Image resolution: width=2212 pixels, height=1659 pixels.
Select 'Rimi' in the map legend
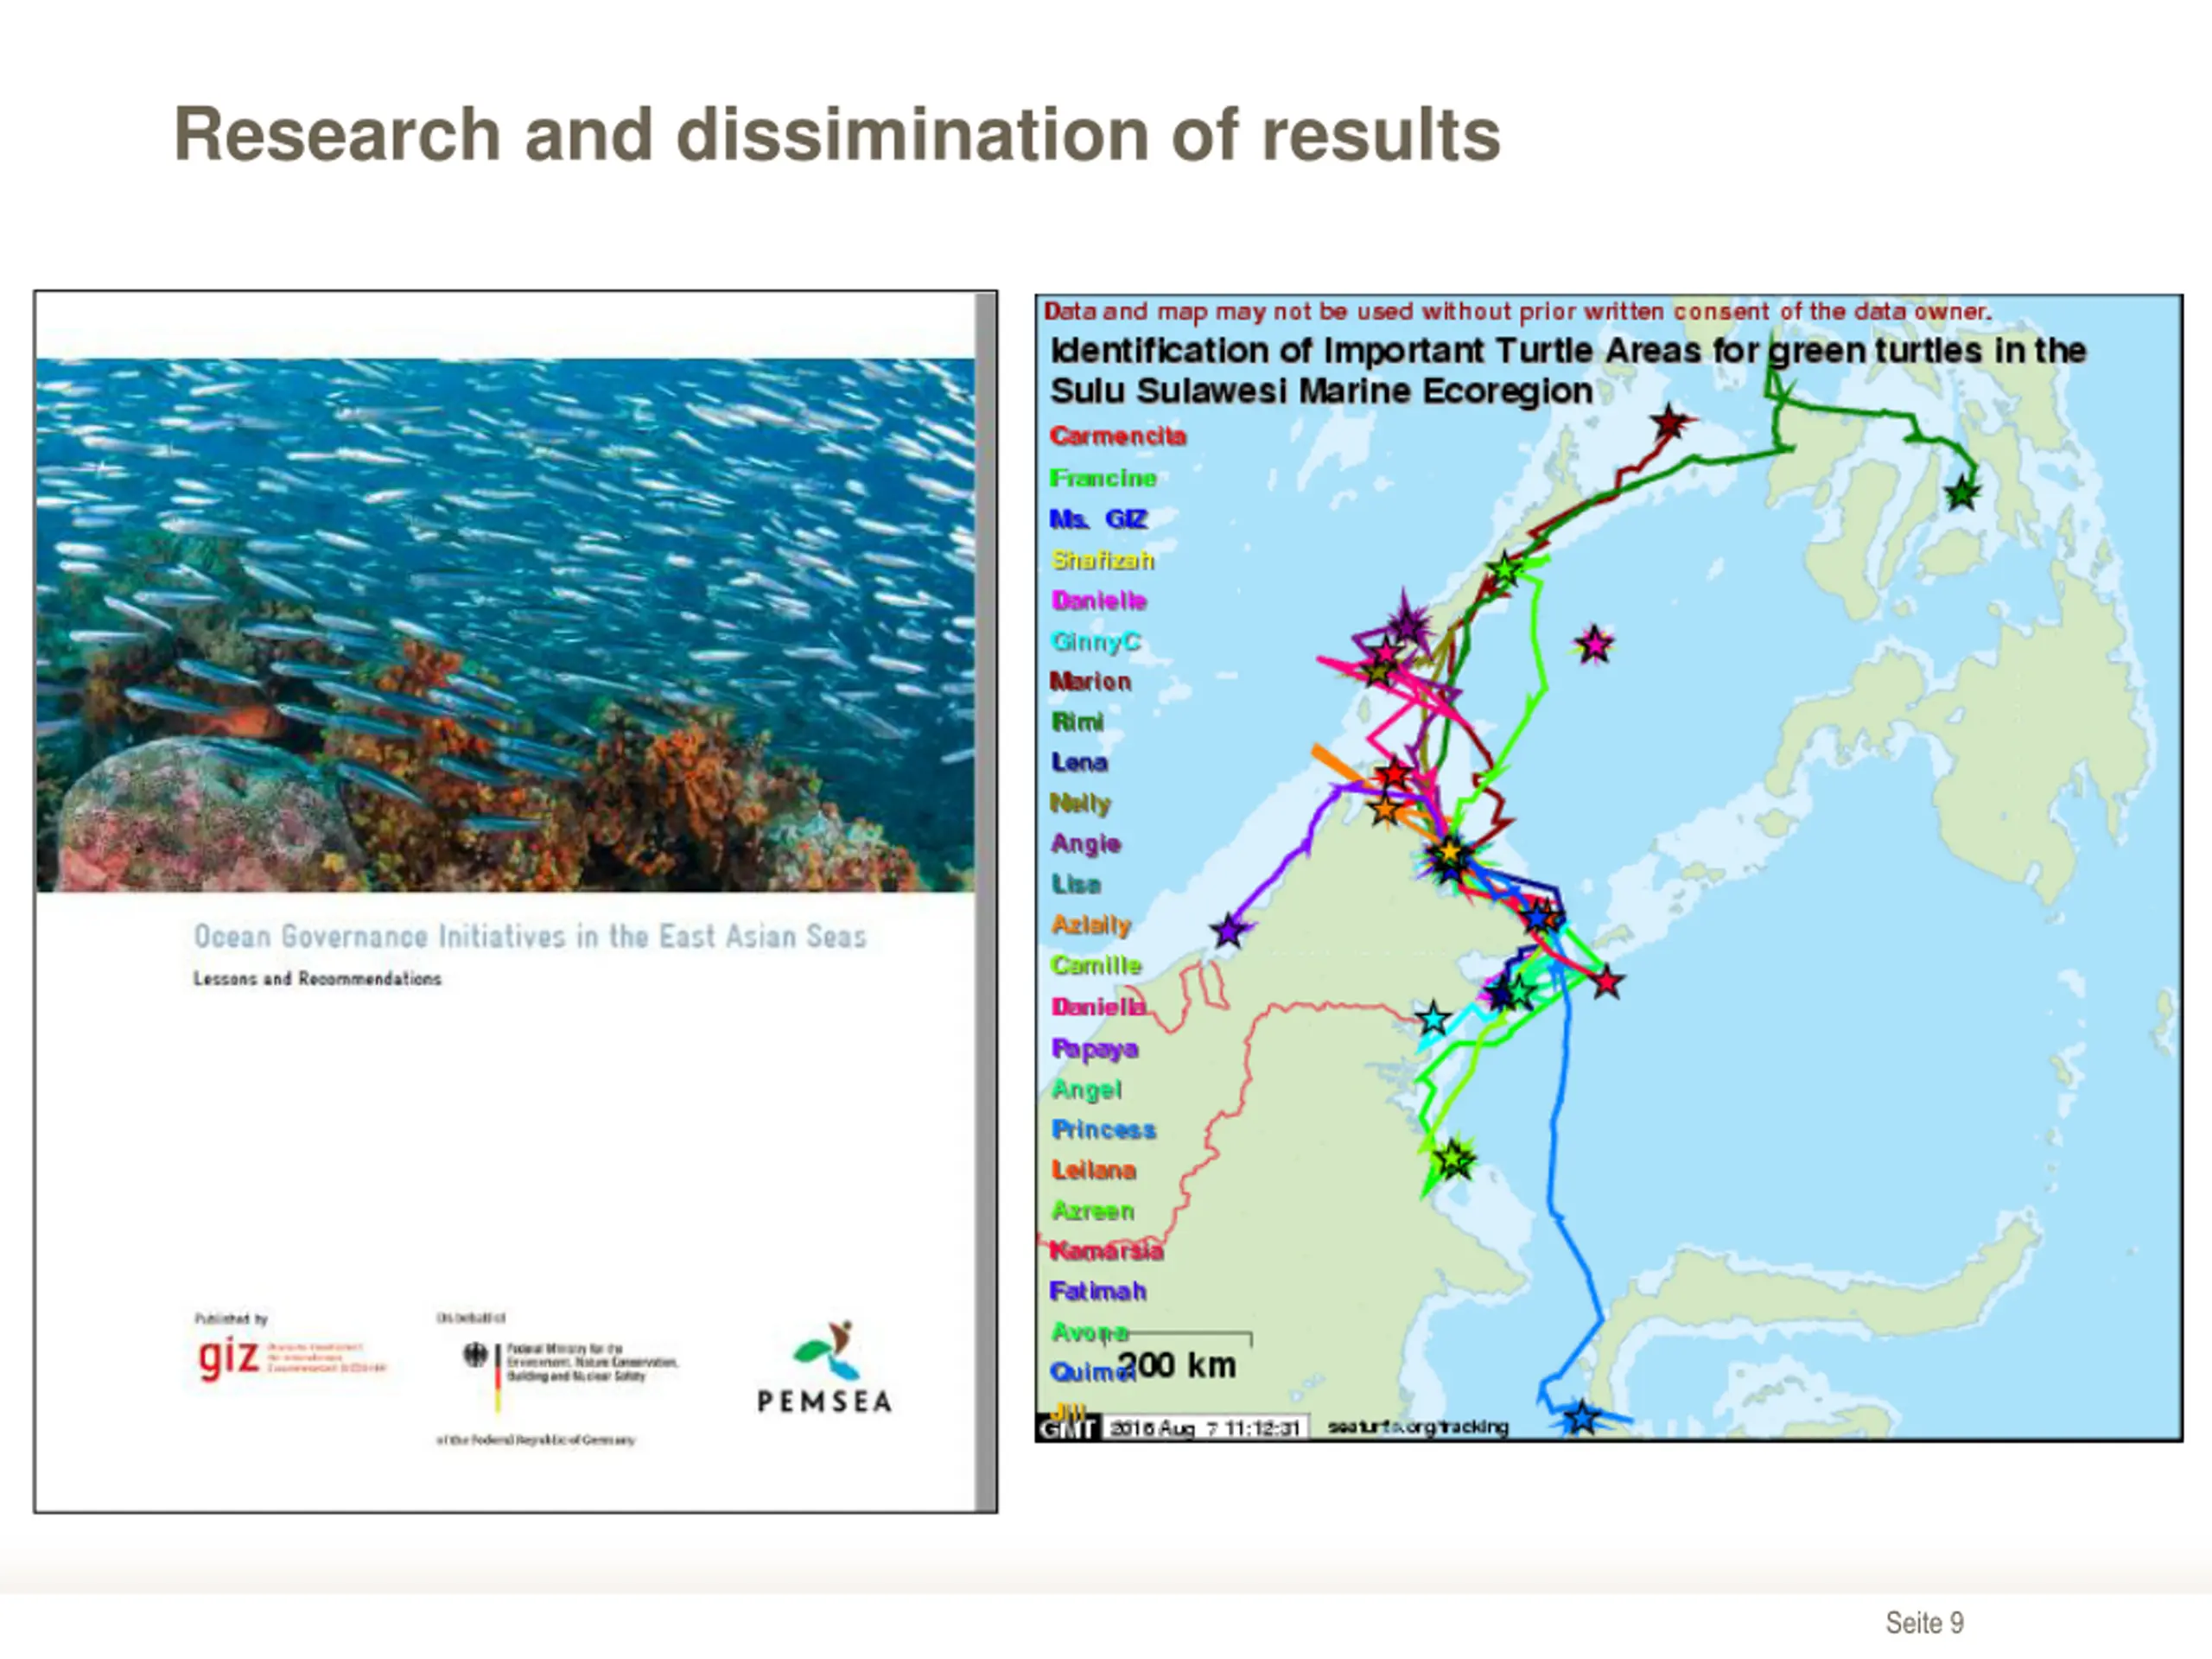(1077, 721)
